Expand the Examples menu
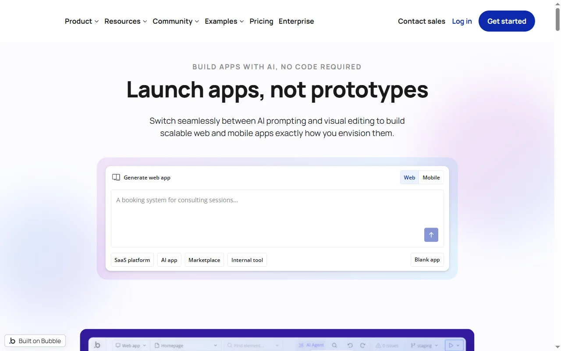Image resolution: width=561 pixels, height=351 pixels. pos(224,21)
